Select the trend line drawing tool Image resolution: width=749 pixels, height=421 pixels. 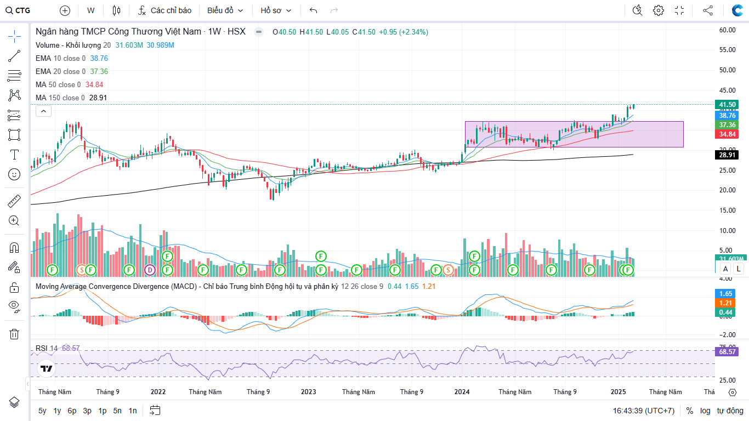tap(14, 55)
